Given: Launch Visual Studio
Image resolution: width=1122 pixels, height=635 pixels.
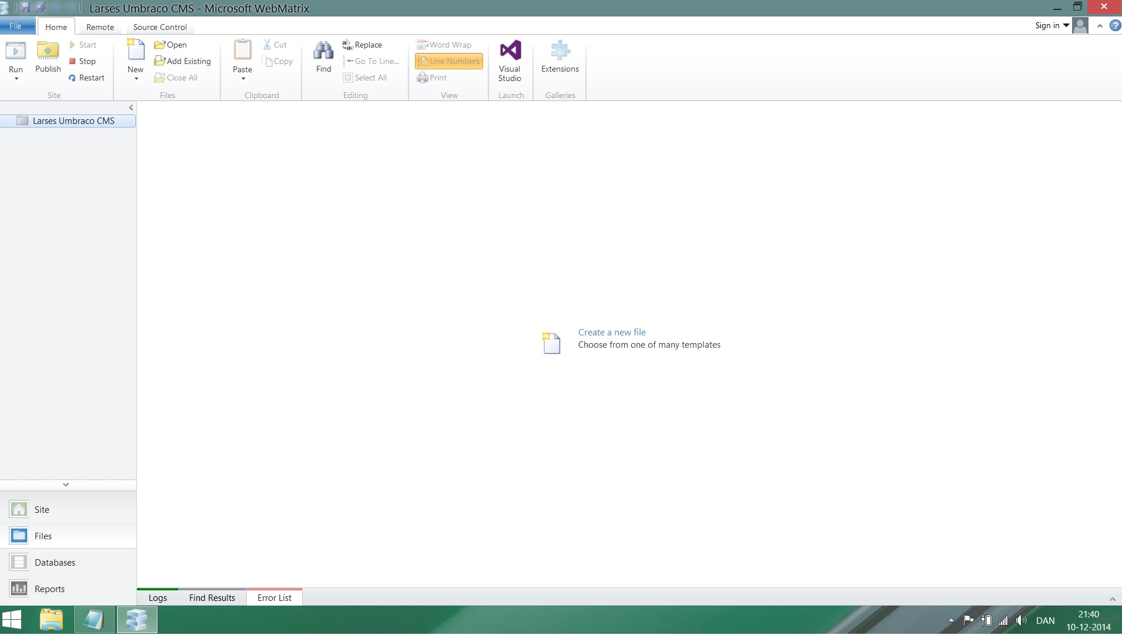Looking at the screenshot, I should tap(510, 61).
